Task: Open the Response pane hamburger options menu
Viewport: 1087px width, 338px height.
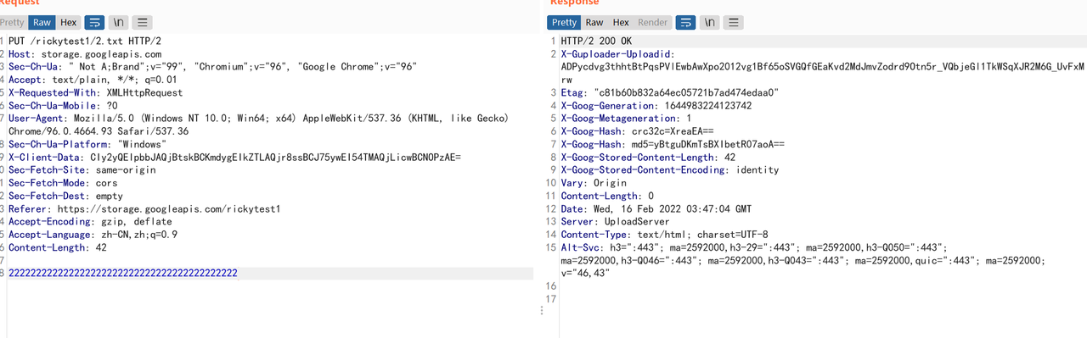Action: [x=734, y=22]
